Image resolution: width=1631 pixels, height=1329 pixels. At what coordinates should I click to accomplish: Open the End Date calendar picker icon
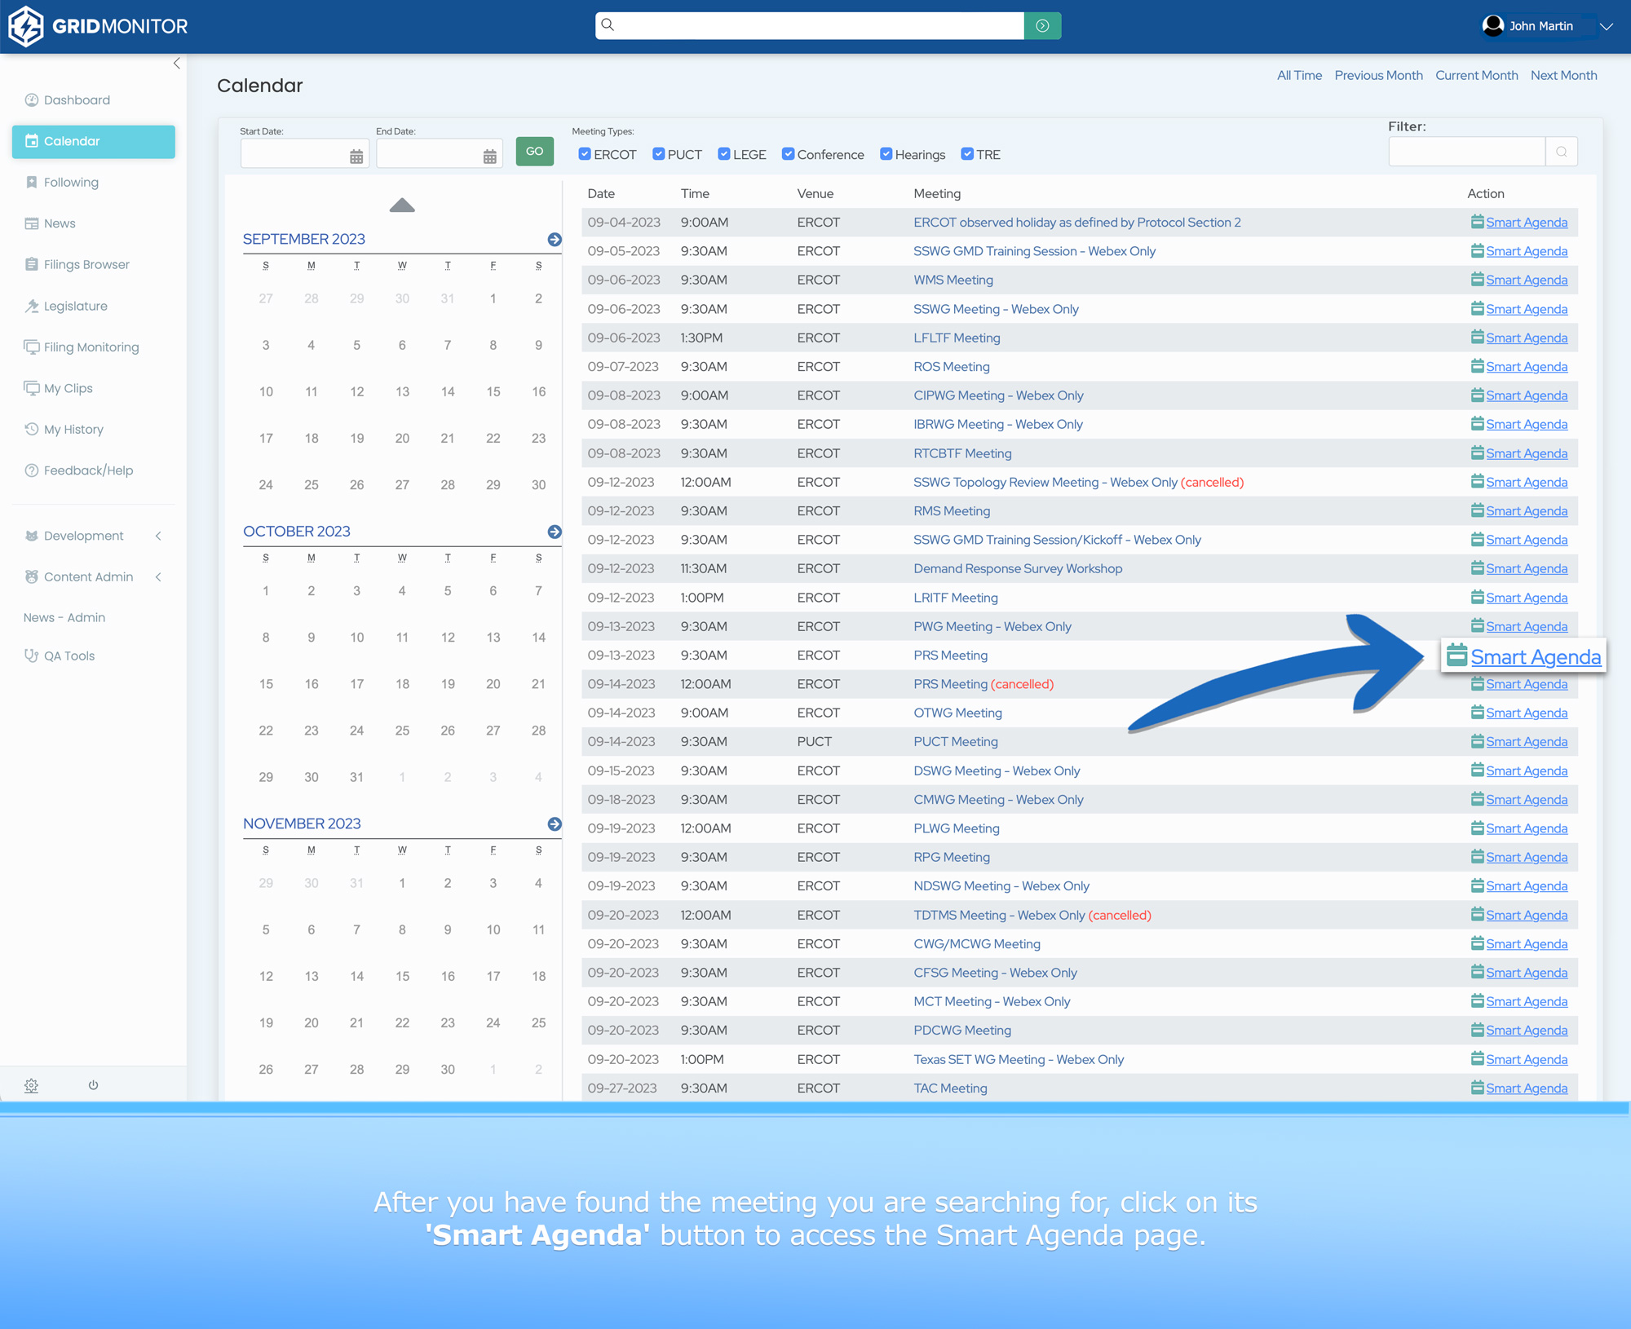point(489,157)
